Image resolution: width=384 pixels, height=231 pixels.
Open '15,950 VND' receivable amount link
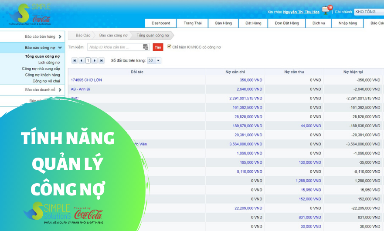pyautogui.click(x=311, y=190)
